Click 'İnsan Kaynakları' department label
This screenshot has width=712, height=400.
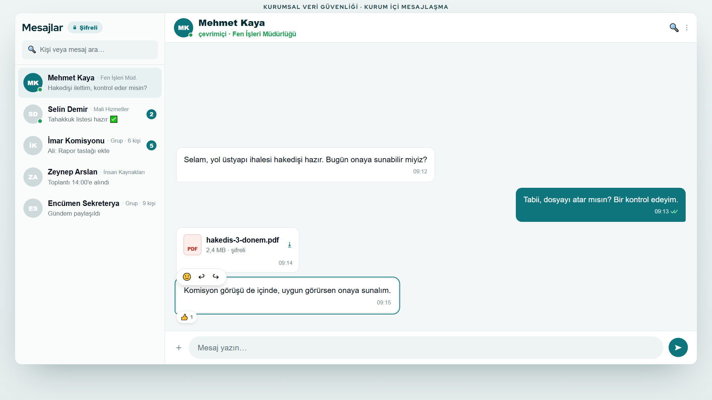(124, 172)
